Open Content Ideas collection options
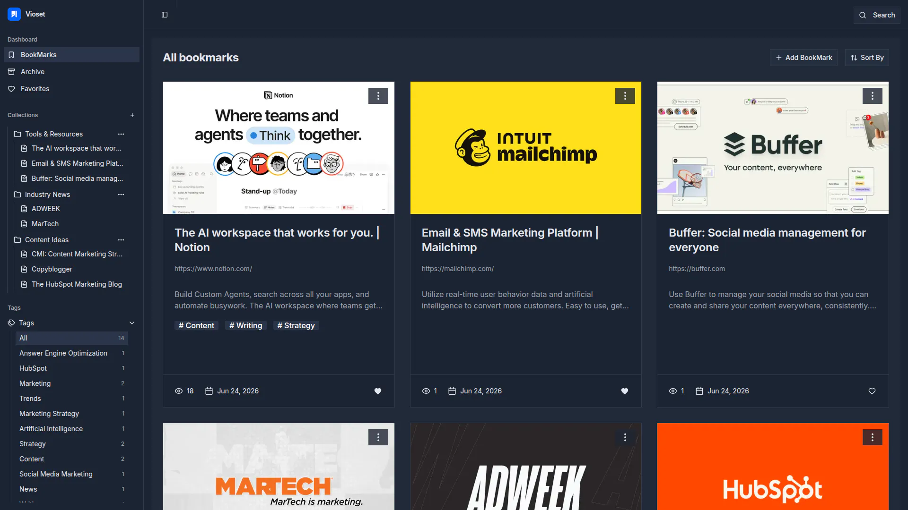Image resolution: width=908 pixels, height=510 pixels. (x=121, y=240)
